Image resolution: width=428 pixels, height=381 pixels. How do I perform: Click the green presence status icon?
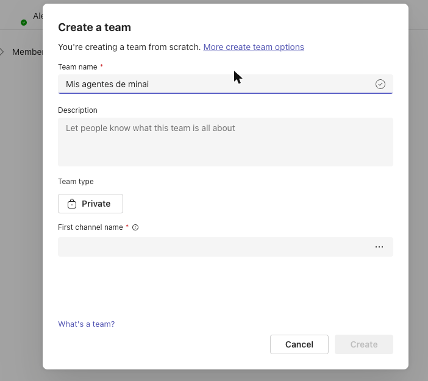pos(24,23)
